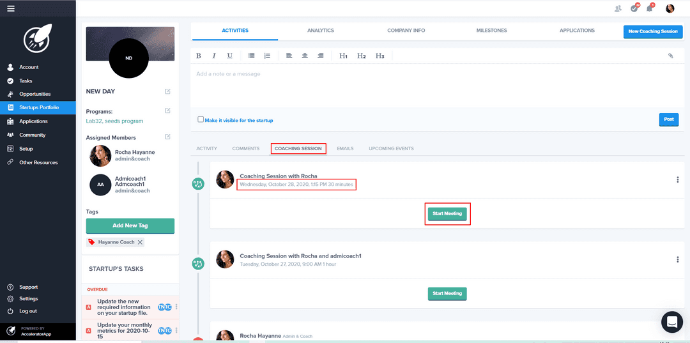
Task: Edit the Assigned Members section
Action: (x=167, y=137)
